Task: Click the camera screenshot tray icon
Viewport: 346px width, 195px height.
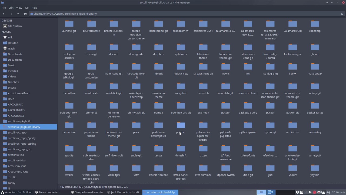Action: (319, 192)
